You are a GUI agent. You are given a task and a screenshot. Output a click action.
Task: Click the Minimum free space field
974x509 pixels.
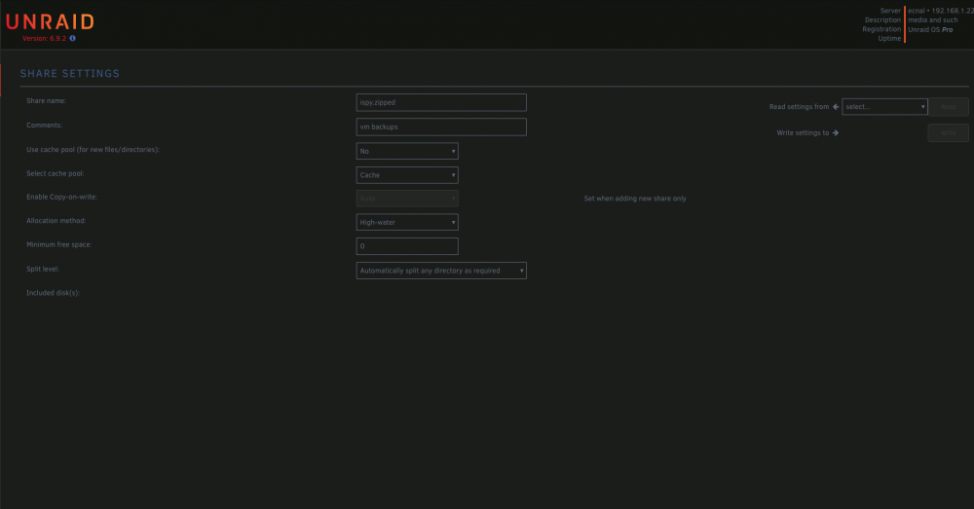coord(407,246)
